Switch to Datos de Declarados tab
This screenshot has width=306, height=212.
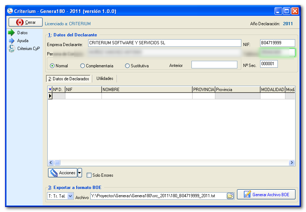click(x=69, y=79)
